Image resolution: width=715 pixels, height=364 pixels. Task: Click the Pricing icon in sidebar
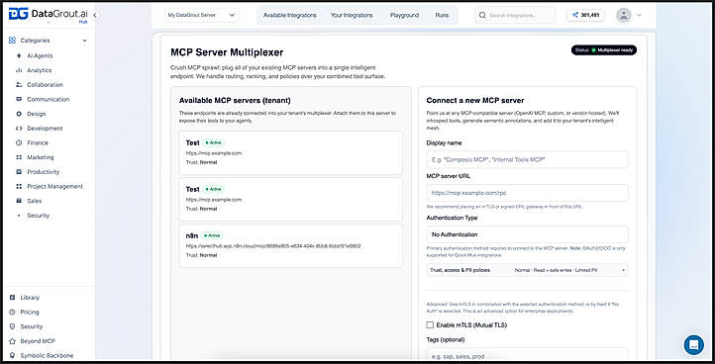coord(12,312)
